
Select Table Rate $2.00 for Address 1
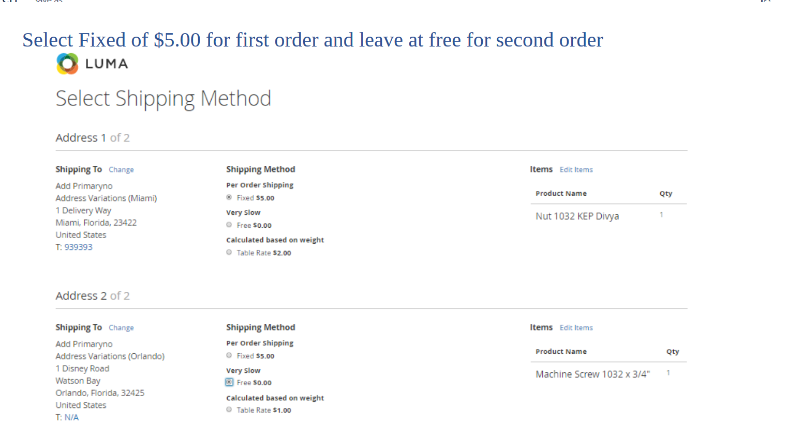229,252
